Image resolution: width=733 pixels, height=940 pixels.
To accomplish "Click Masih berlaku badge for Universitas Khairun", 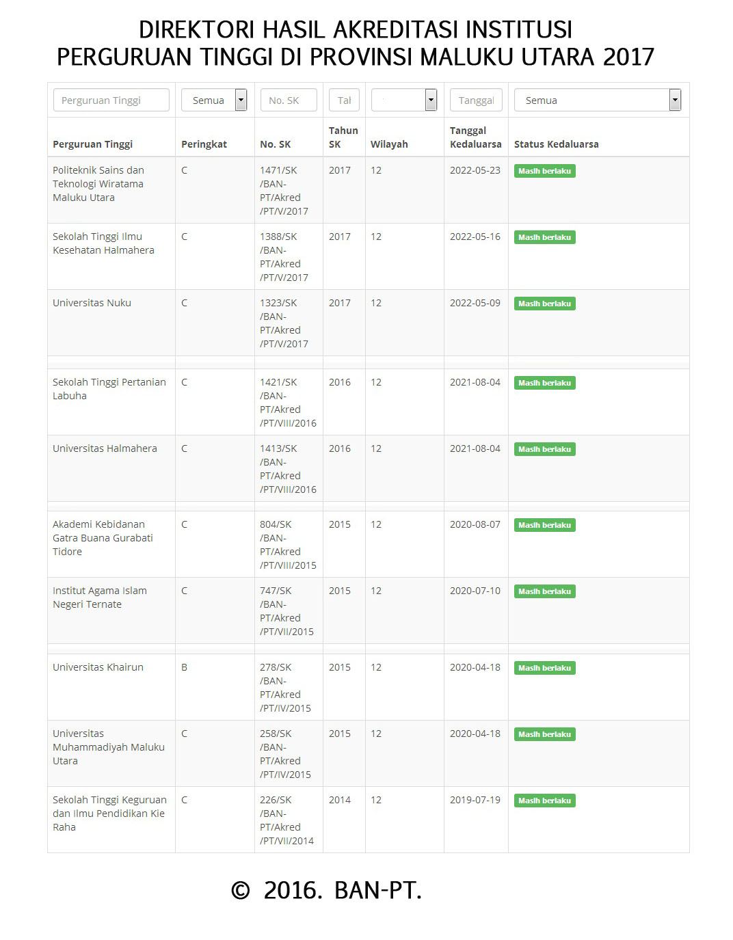I will point(544,668).
